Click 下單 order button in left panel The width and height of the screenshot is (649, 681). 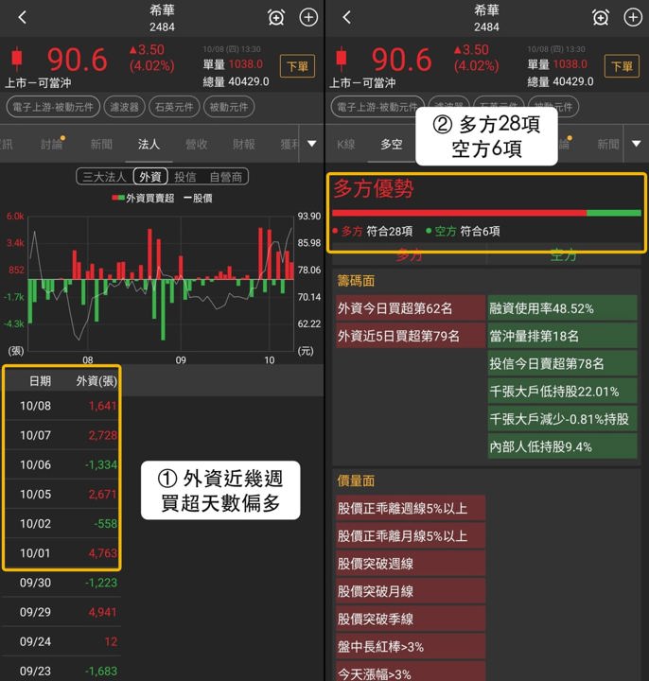pos(298,66)
